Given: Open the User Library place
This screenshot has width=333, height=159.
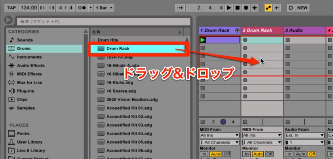Looking at the screenshot, I should click(x=30, y=142).
